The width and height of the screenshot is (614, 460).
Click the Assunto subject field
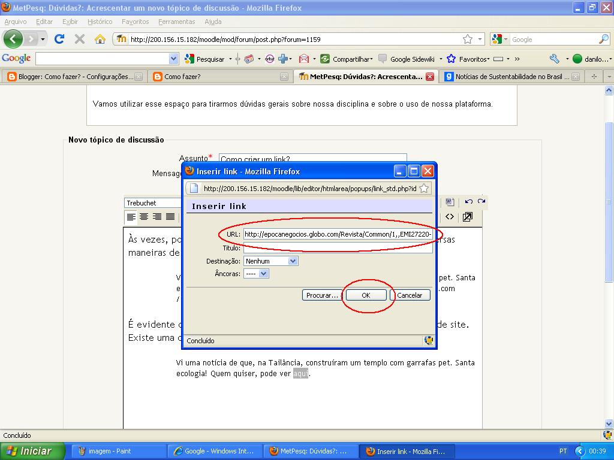tap(312, 159)
